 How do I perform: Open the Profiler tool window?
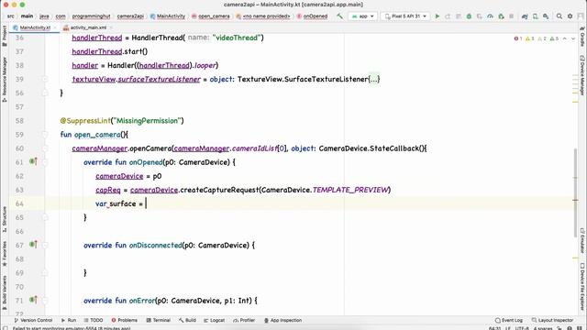coord(244,320)
